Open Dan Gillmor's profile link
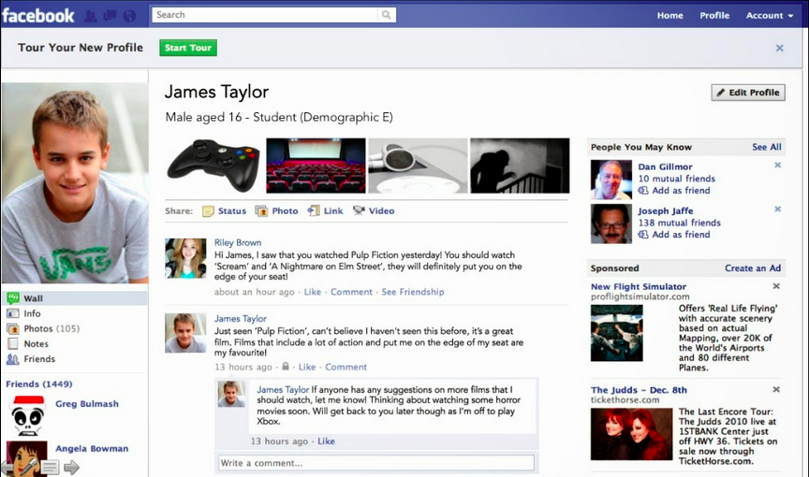The image size is (809, 477). tap(665, 166)
